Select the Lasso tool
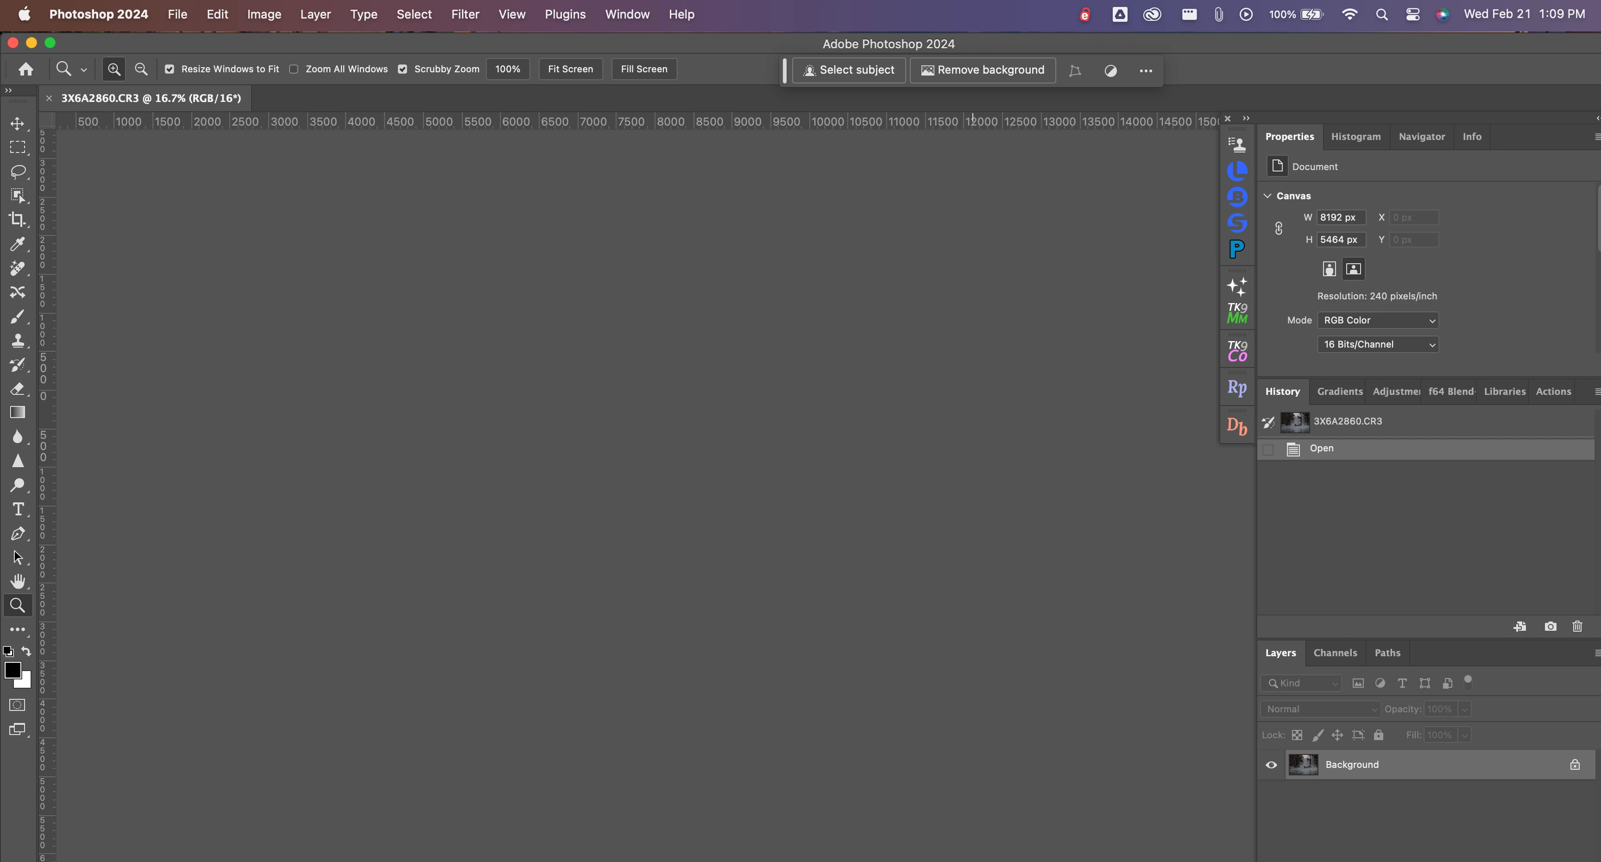This screenshot has width=1601, height=862. coord(18,171)
